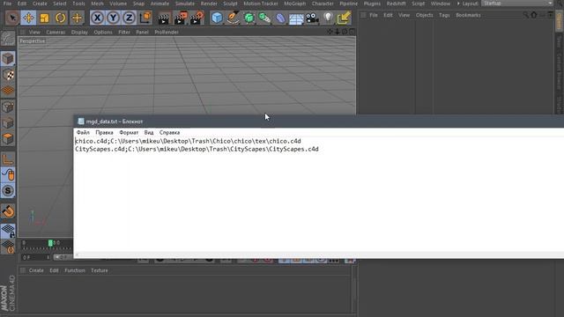Open Material Manager Function menu

tap(75, 270)
